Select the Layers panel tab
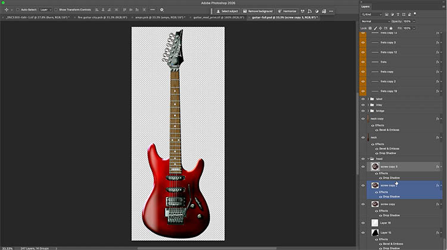 click(x=365, y=7)
